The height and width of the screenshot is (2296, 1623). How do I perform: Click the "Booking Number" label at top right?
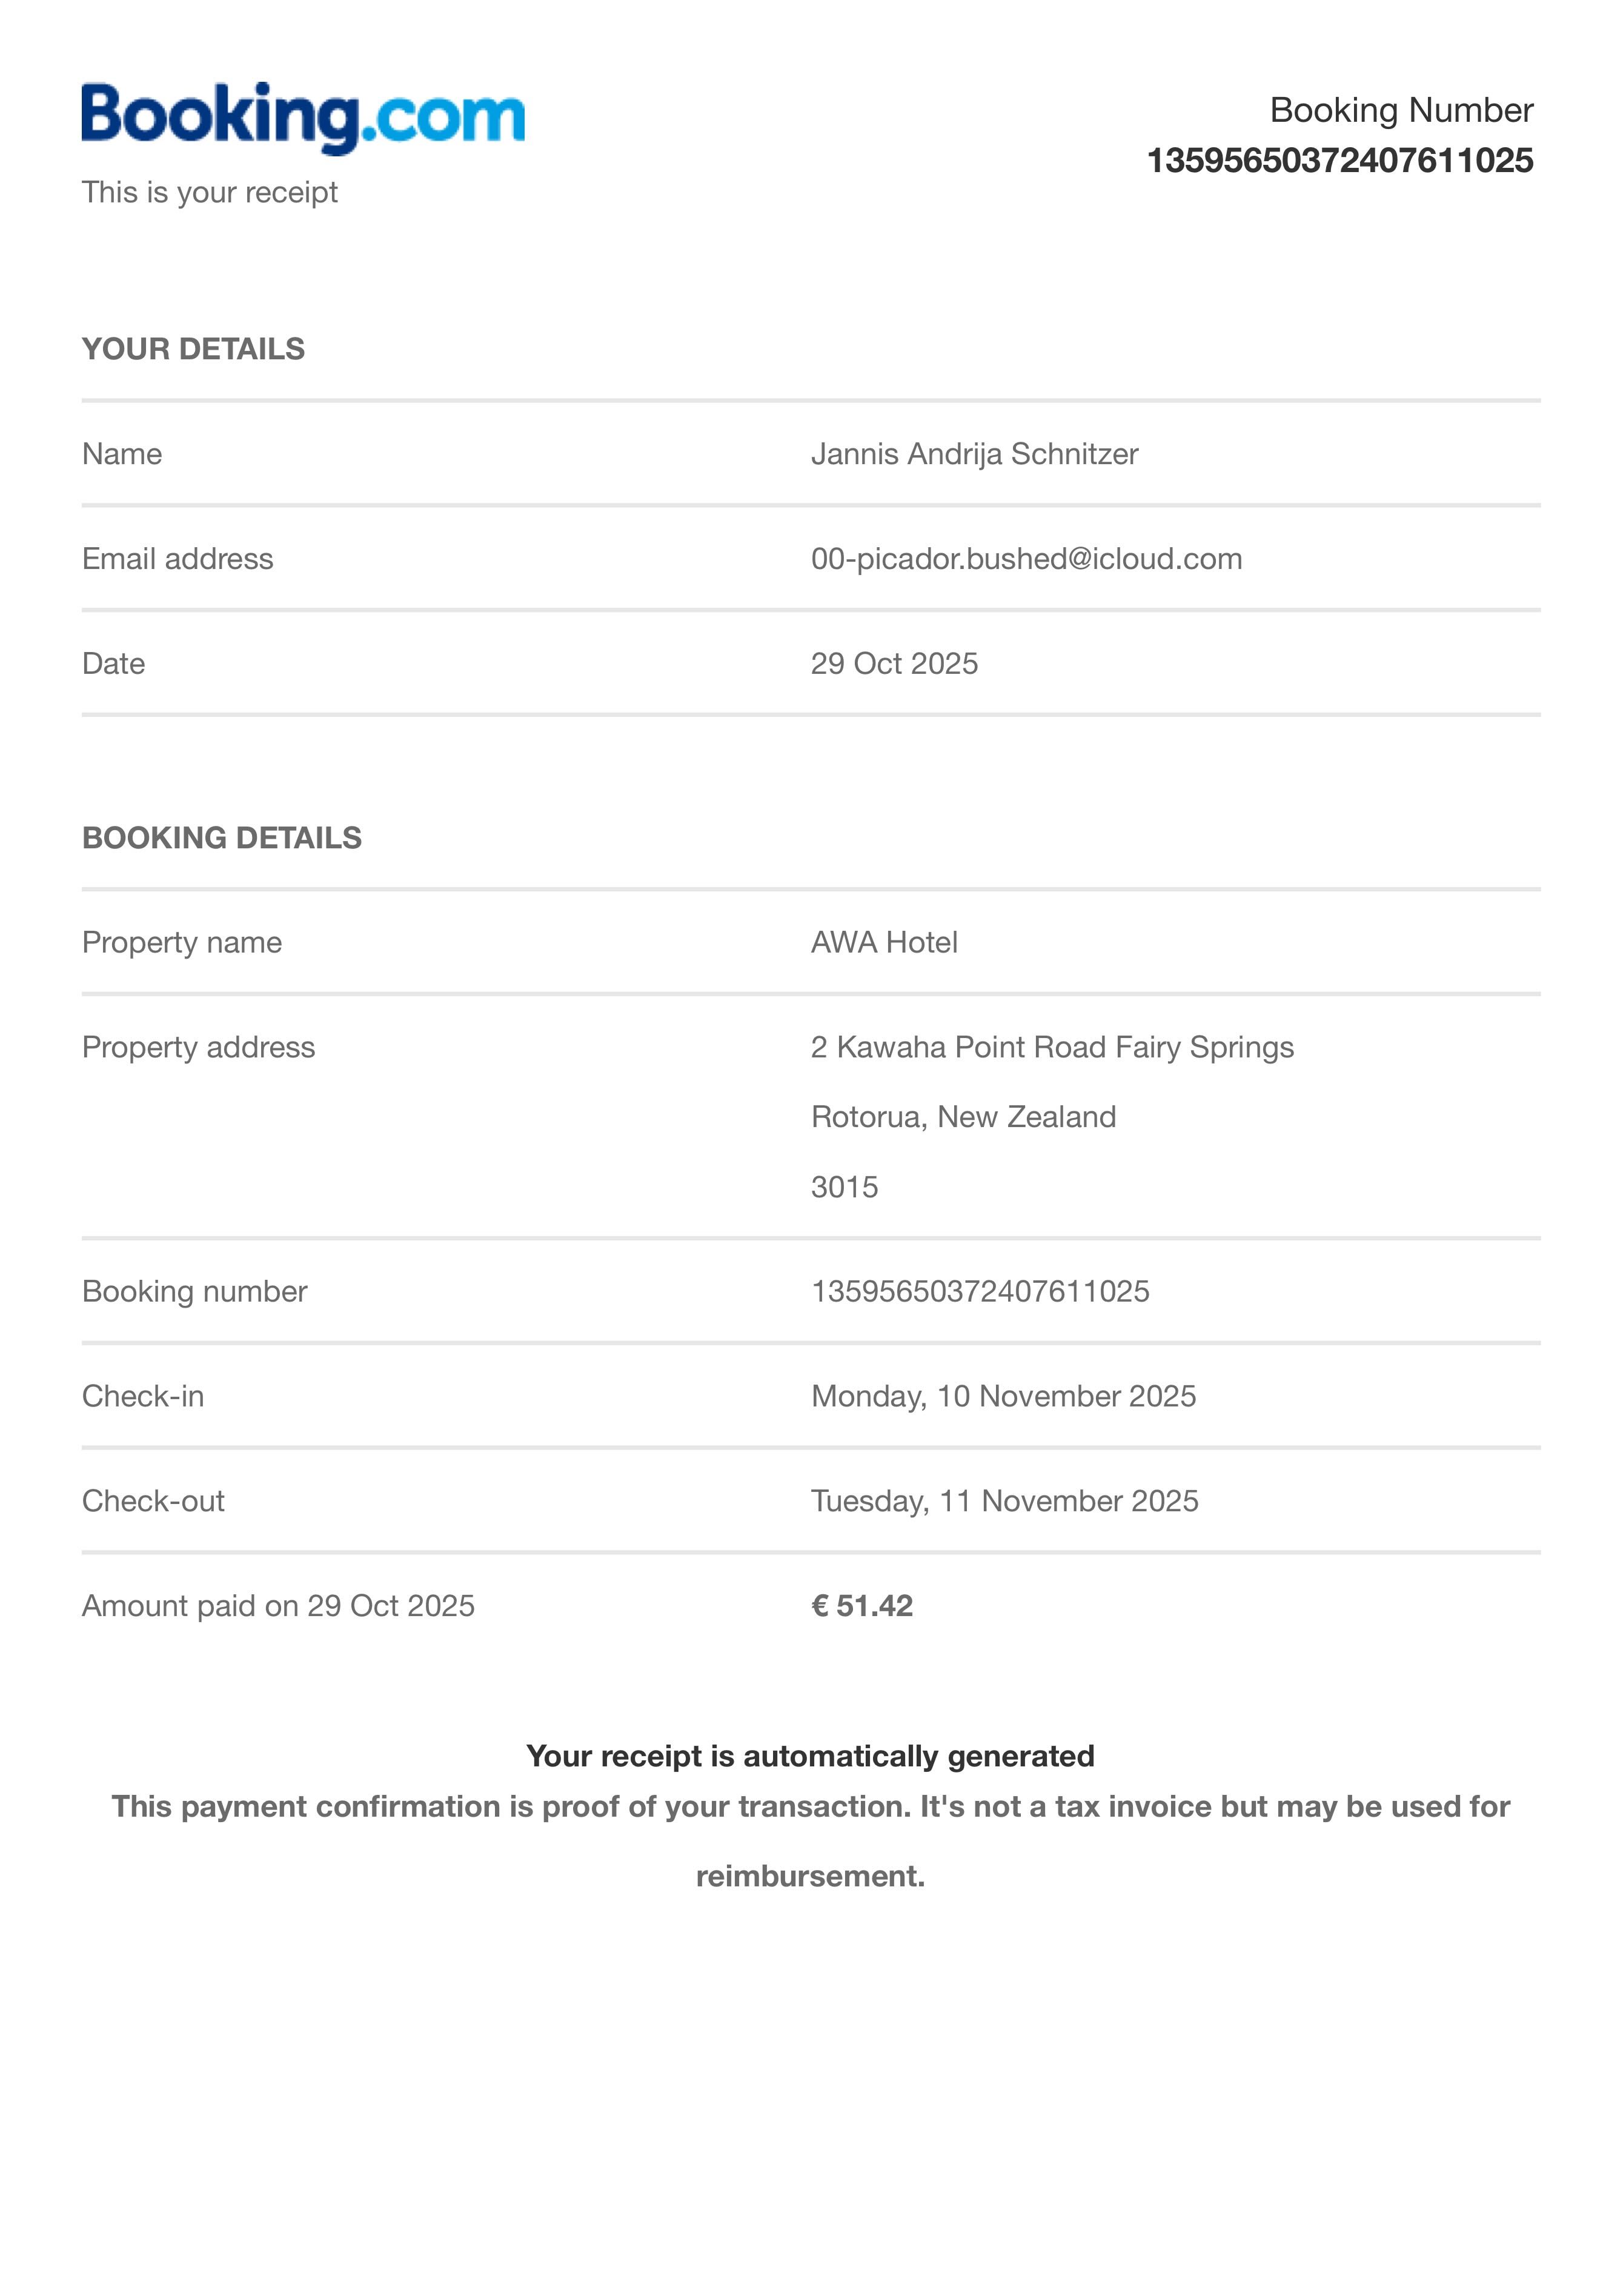(x=1401, y=110)
